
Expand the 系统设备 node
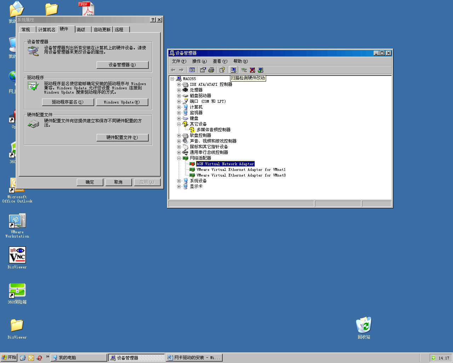[x=179, y=181]
